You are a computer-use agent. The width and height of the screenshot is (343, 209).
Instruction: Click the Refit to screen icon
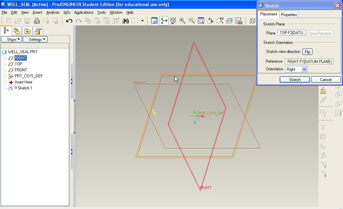(201, 21)
